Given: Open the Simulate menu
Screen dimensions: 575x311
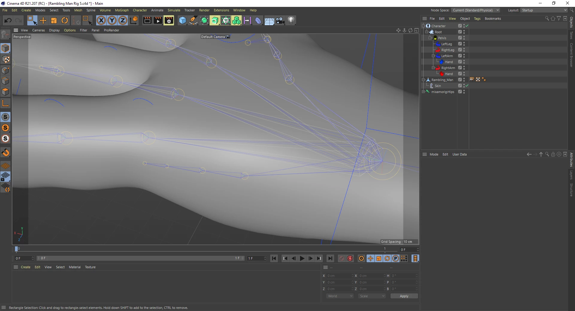Looking at the screenshot, I should click(174, 10).
